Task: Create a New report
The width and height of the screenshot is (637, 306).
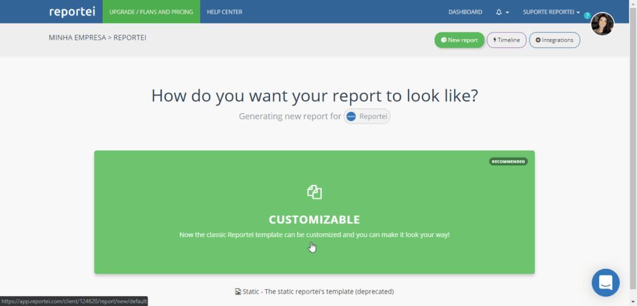Action: click(x=460, y=40)
